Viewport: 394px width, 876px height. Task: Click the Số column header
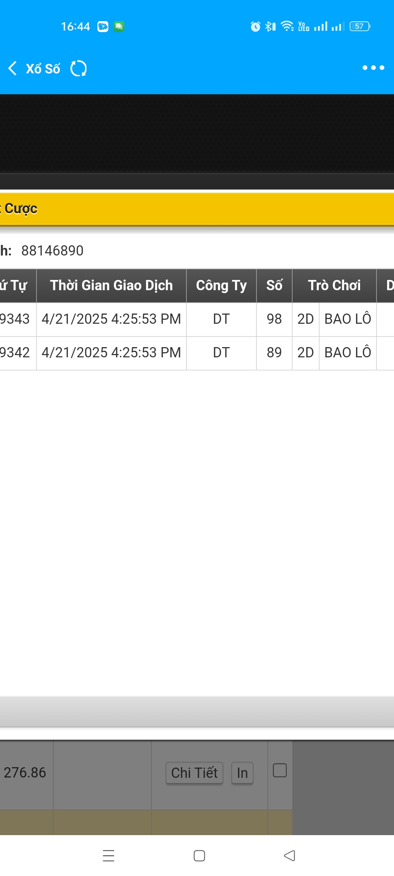[x=274, y=285]
